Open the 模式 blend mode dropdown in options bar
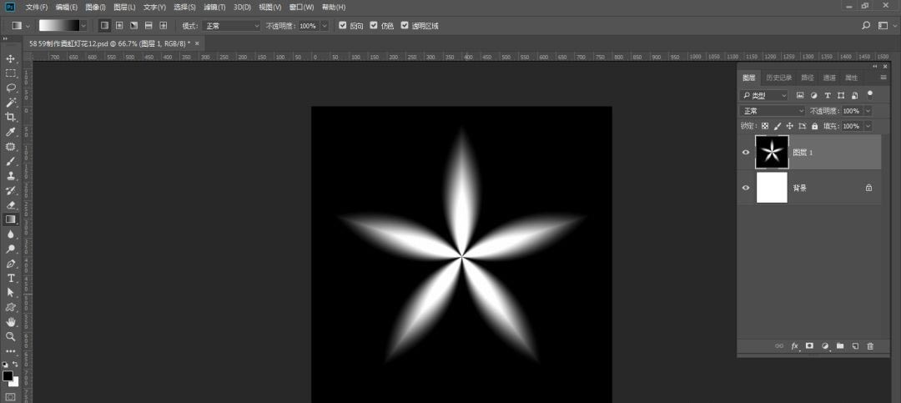The width and height of the screenshot is (901, 403). [x=231, y=26]
